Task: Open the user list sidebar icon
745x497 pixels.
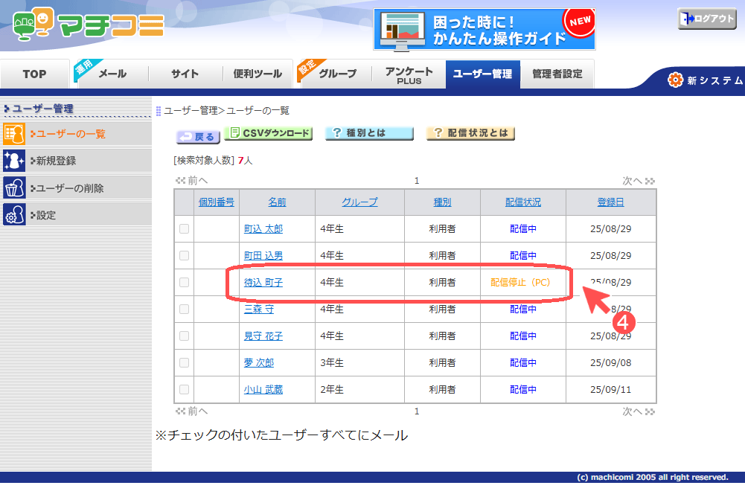Action: click(14, 134)
